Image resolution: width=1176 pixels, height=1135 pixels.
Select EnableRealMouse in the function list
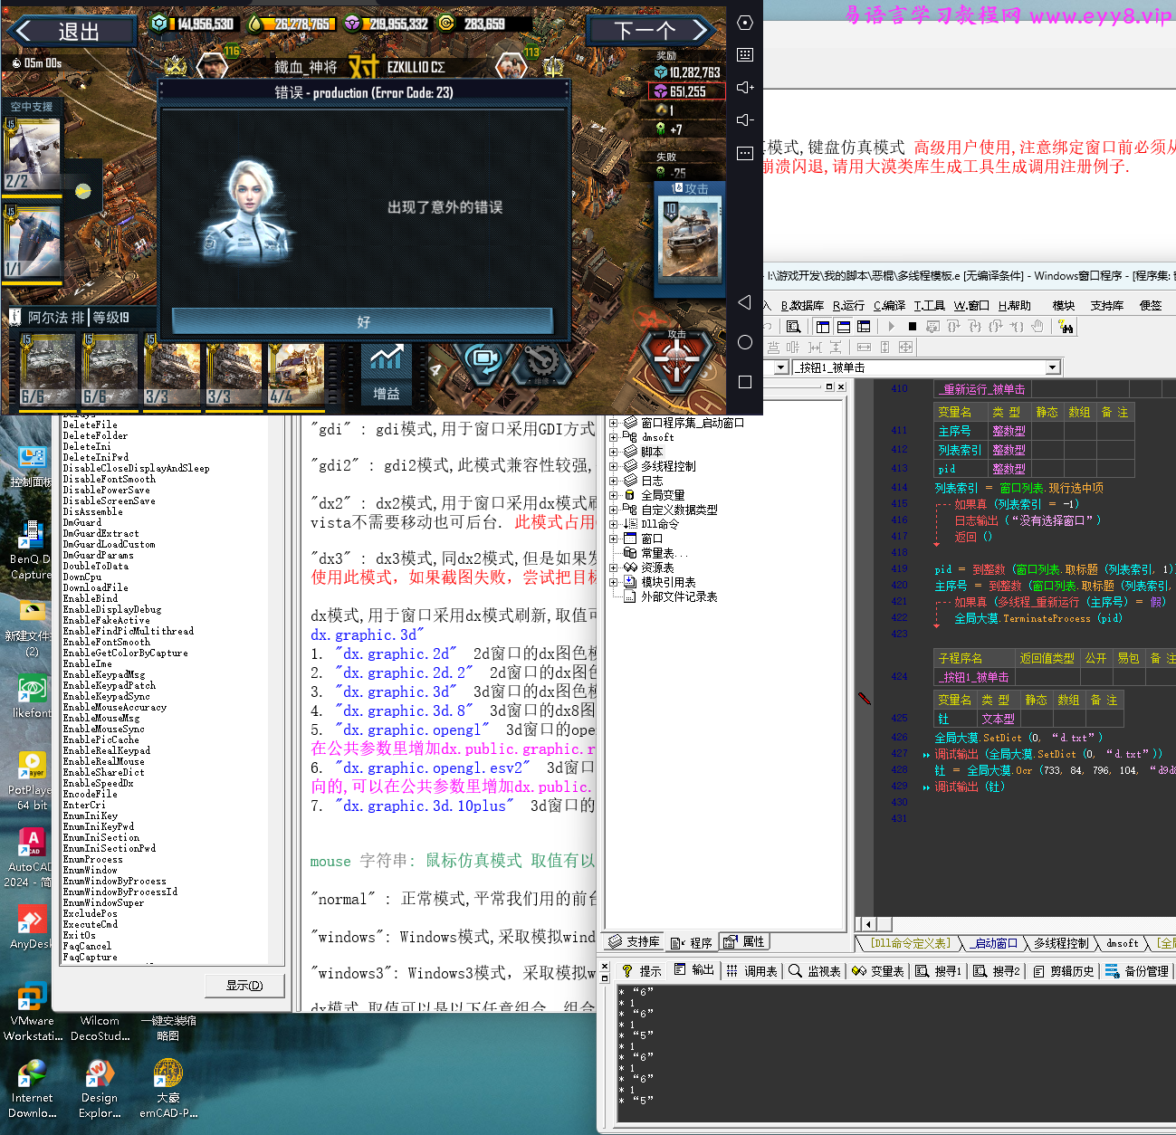(103, 761)
